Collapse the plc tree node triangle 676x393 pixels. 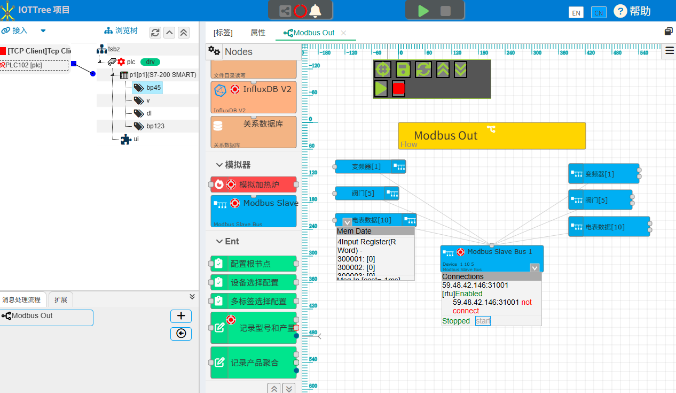(99, 62)
